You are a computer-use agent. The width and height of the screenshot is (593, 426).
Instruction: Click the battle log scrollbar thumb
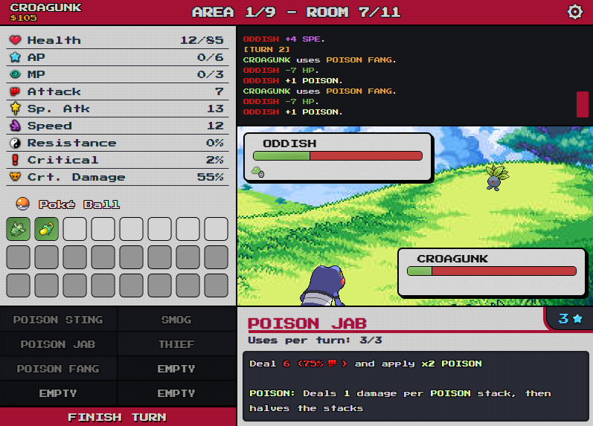[x=582, y=104]
